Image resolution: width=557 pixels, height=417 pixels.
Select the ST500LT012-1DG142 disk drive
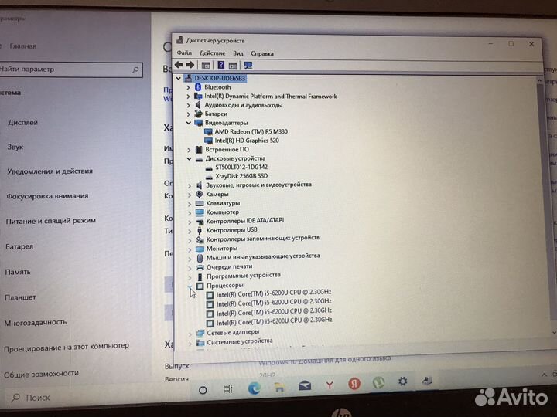click(241, 167)
